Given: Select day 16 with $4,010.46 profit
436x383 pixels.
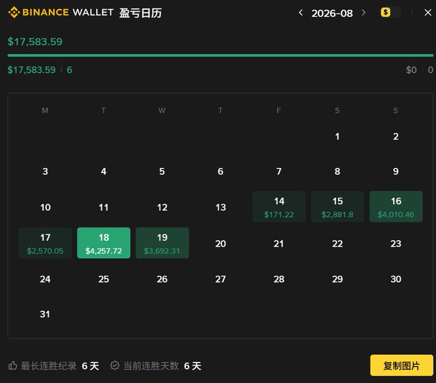Looking at the screenshot, I should tap(396, 207).
